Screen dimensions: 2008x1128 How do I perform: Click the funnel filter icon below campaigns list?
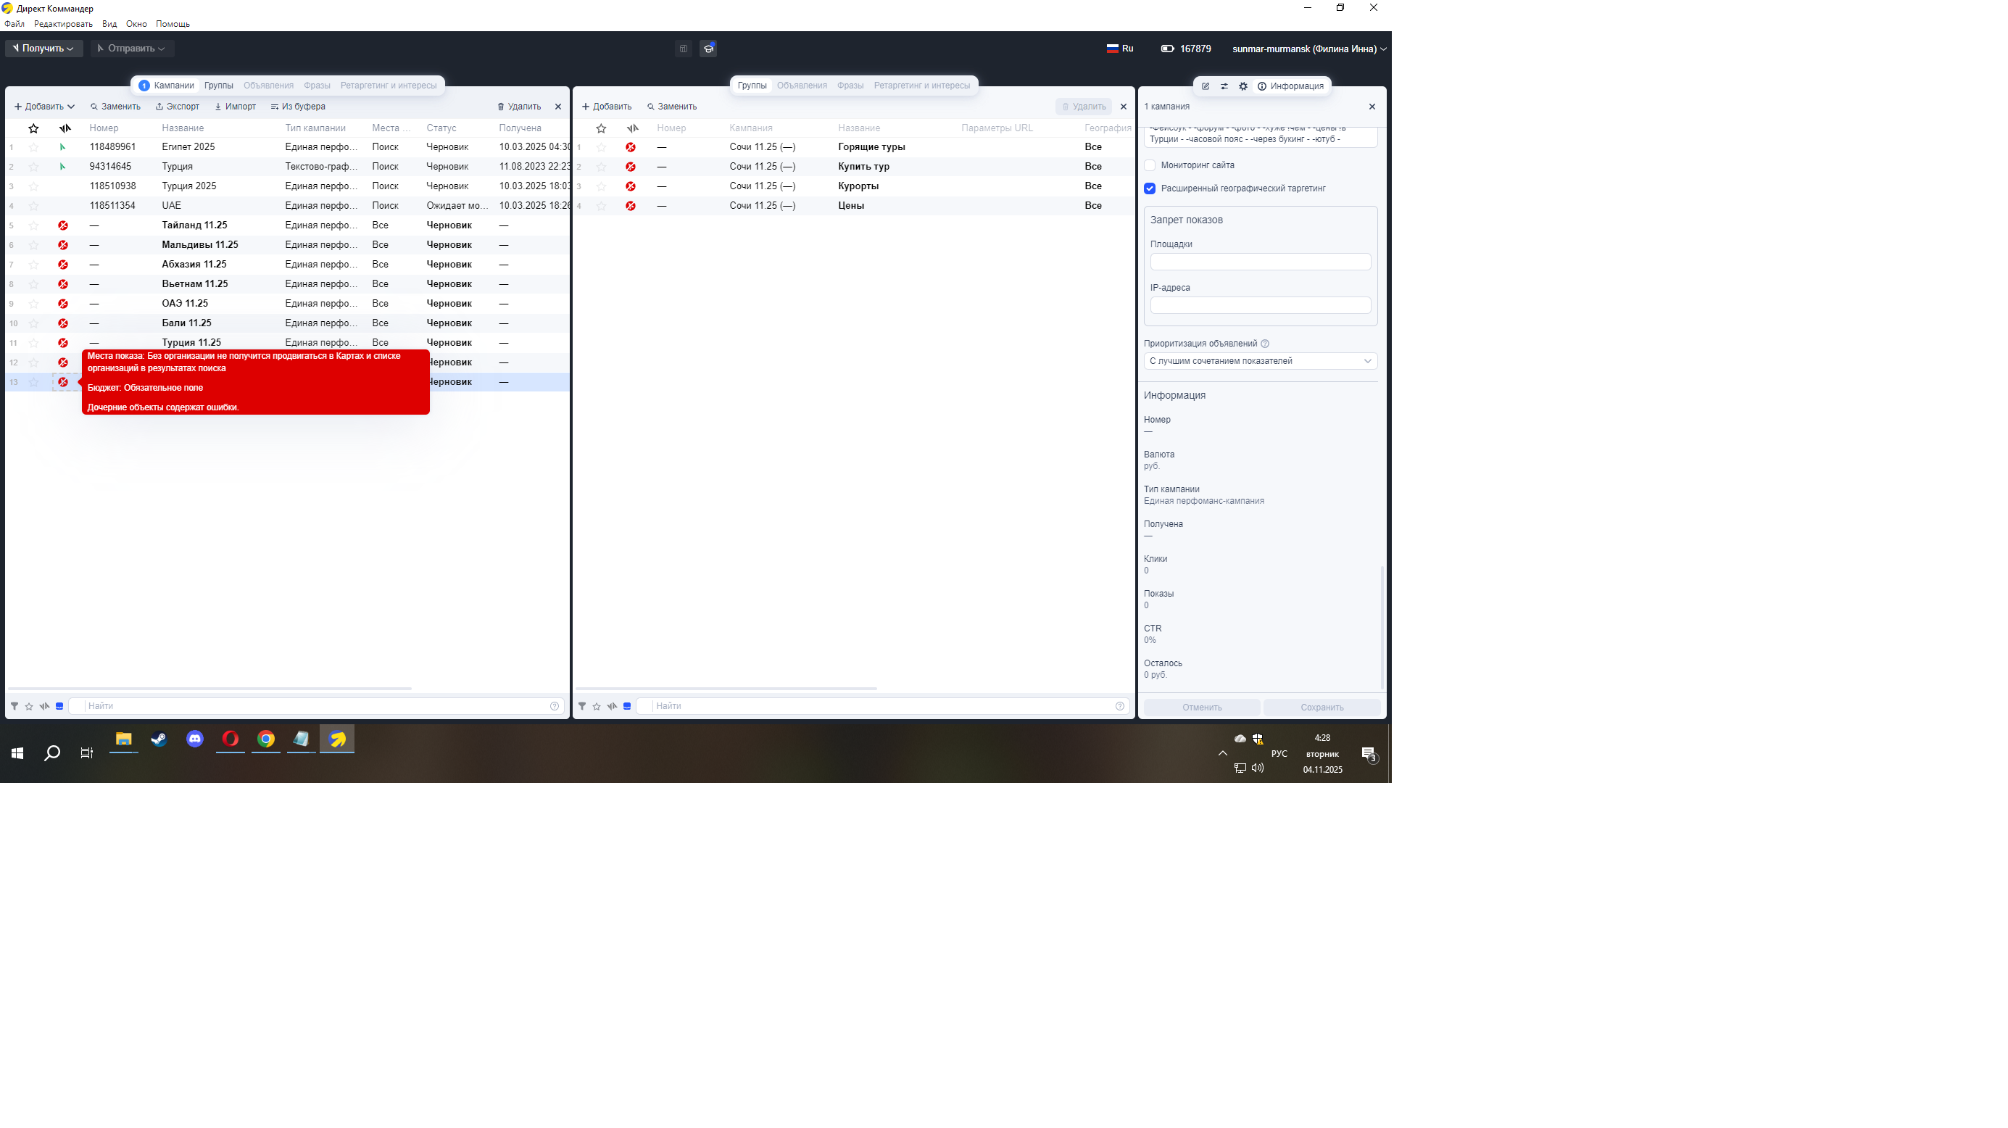14,706
